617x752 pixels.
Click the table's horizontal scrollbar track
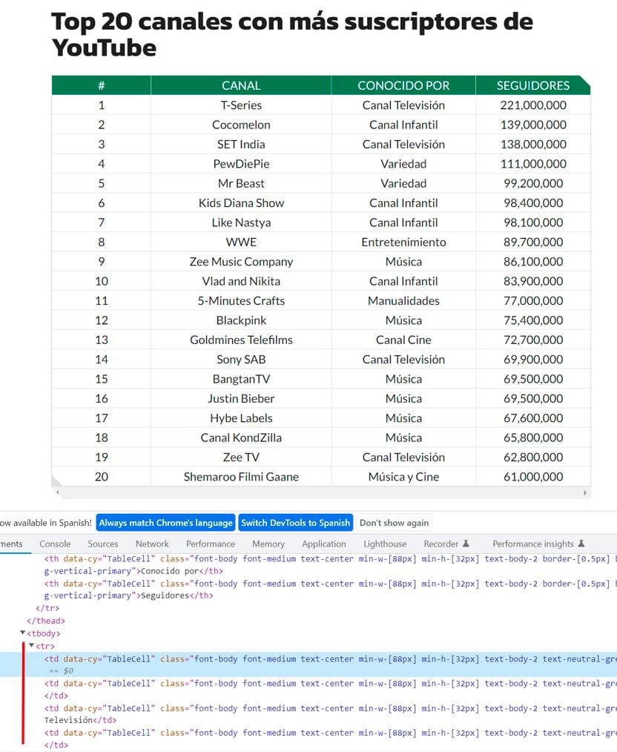coord(321,492)
